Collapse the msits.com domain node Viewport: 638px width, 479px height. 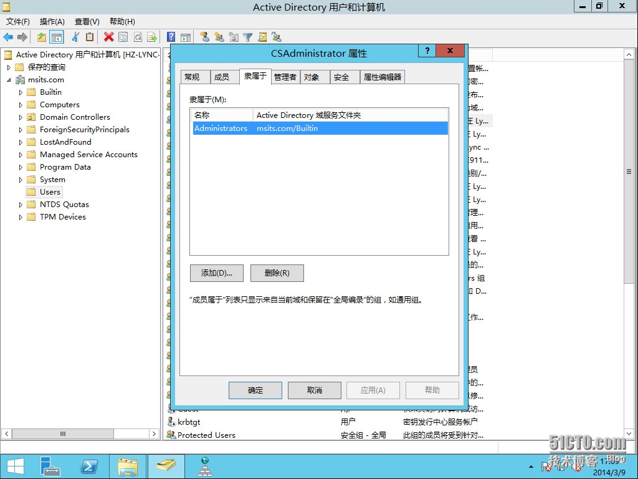coord(9,80)
